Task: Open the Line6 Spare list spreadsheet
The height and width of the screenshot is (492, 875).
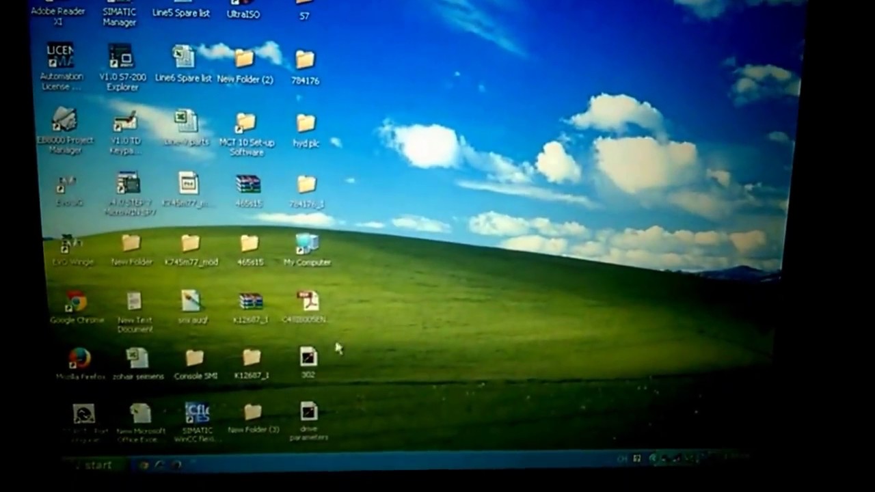Action: [183, 65]
